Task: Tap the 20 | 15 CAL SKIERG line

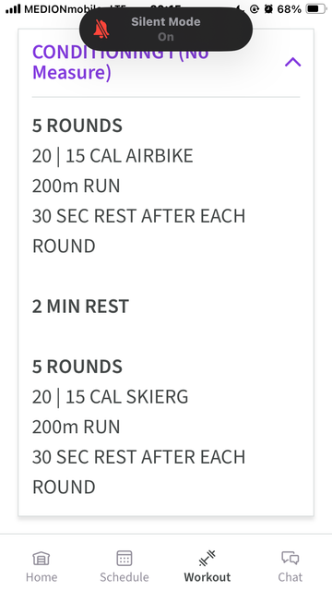Action: 111,396
